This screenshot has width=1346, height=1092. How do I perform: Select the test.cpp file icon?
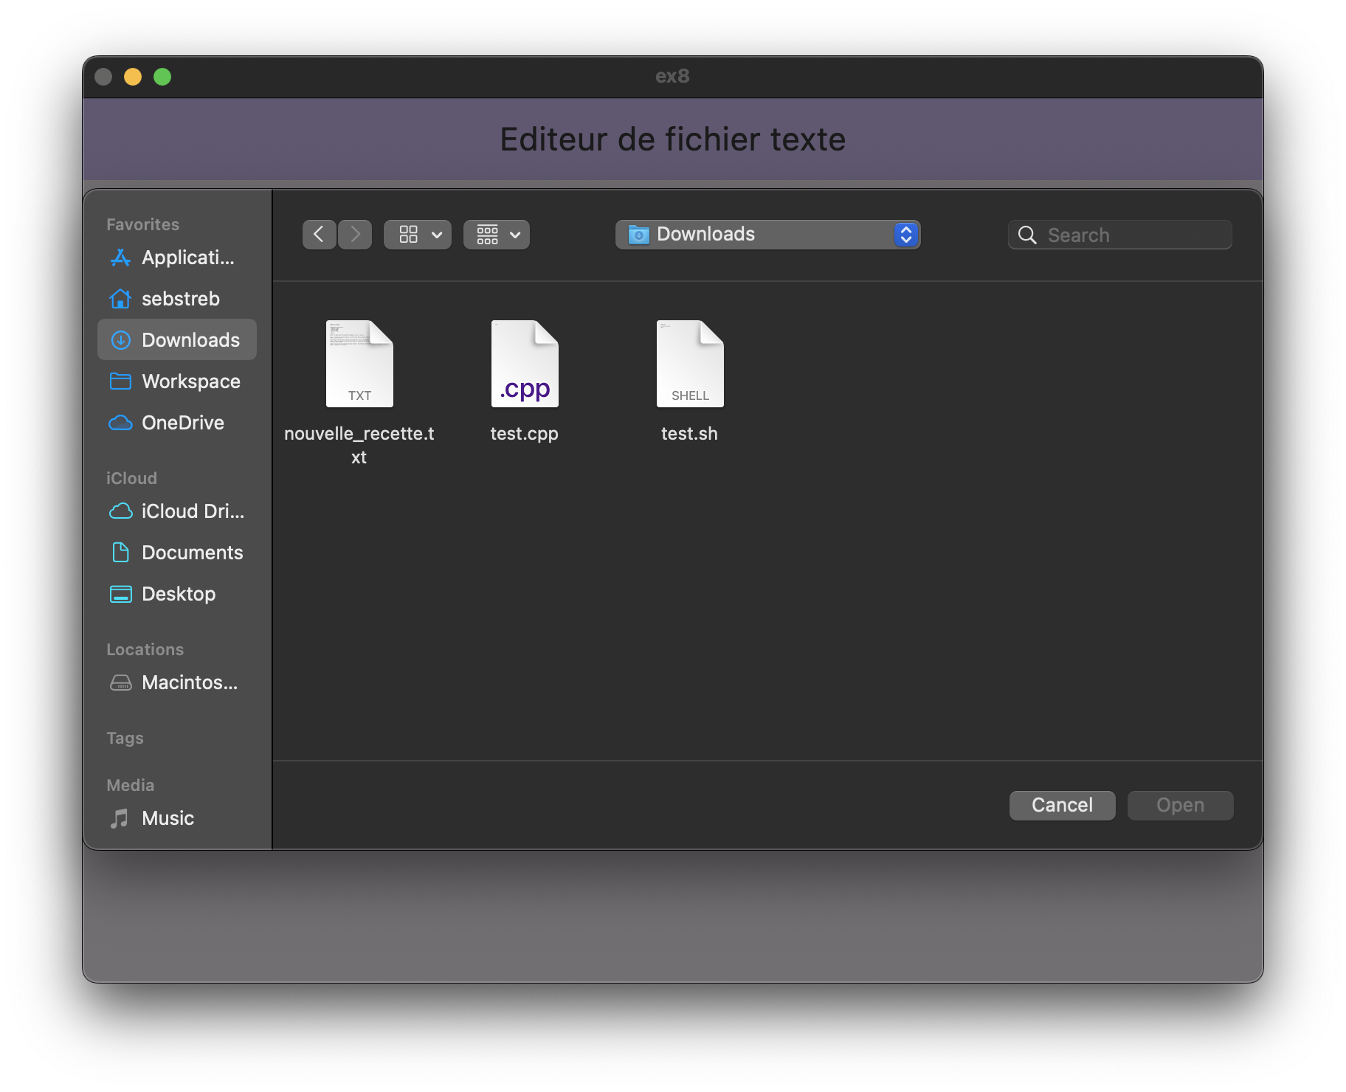525,364
